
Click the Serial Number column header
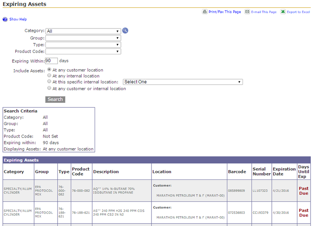pyautogui.click(x=261, y=172)
